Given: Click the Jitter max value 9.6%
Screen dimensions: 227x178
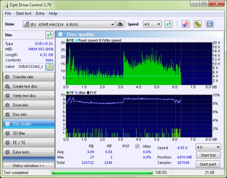Looking at the screenshot, I should pos(147,157).
